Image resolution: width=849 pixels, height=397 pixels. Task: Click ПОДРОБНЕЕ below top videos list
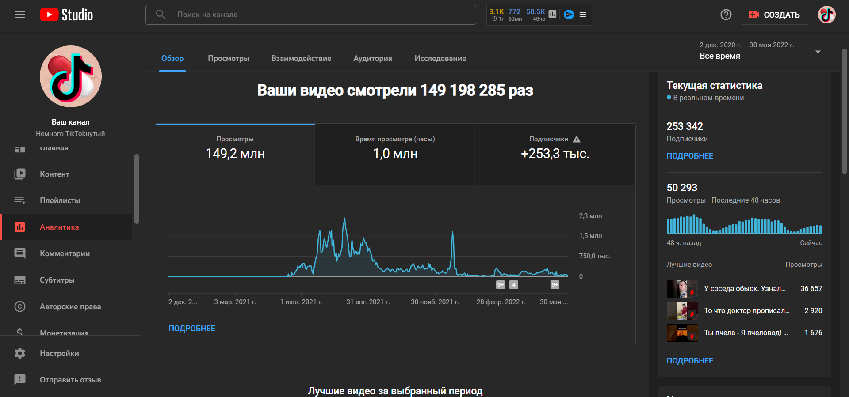tap(690, 361)
